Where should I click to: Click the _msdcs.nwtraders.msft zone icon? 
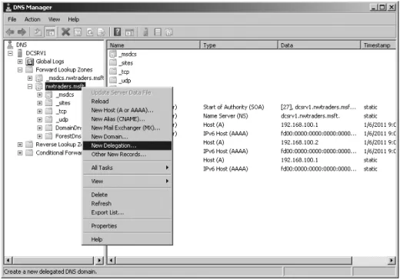coord(39,78)
